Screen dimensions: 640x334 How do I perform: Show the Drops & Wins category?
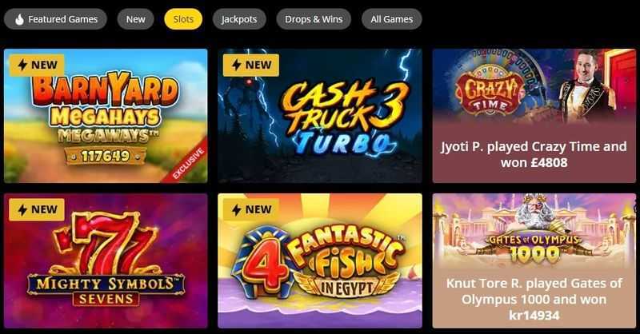coord(314,19)
